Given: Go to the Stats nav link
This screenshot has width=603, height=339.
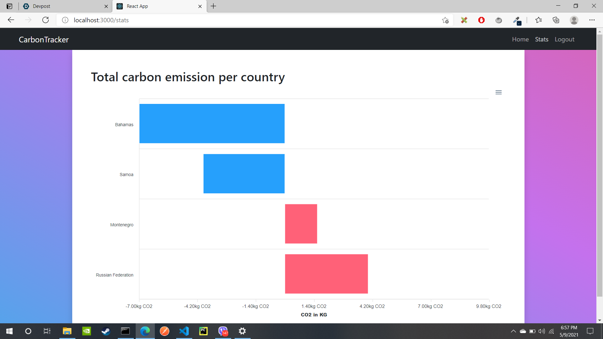Looking at the screenshot, I should click(x=541, y=40).
